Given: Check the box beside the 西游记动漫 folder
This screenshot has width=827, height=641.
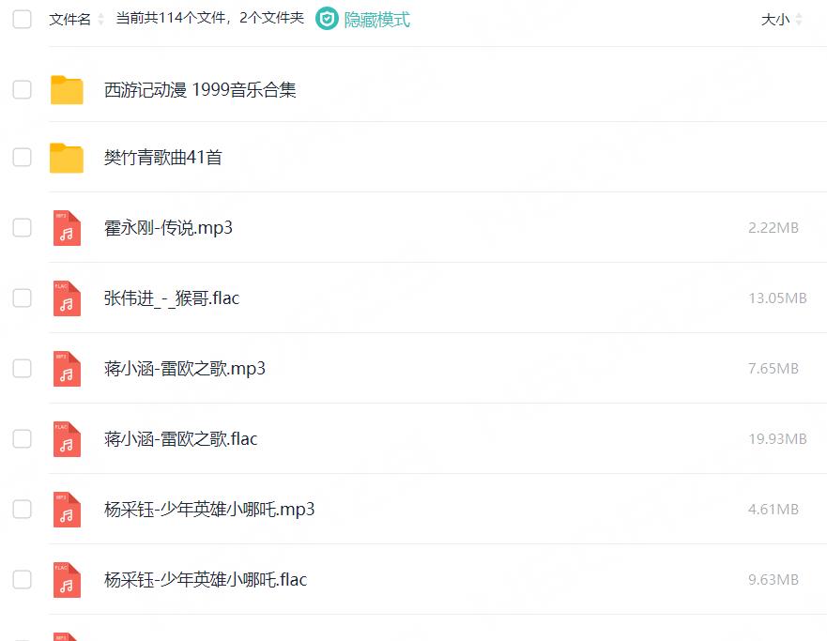Looking at the screenshot, I should pyautogui.click(x=21, y=89).
